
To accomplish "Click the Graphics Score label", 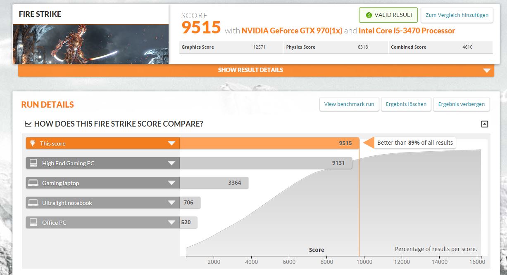I will click(198, 47).
